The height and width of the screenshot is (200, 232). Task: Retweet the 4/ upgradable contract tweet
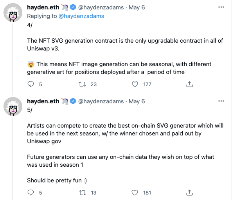point(82,84)
